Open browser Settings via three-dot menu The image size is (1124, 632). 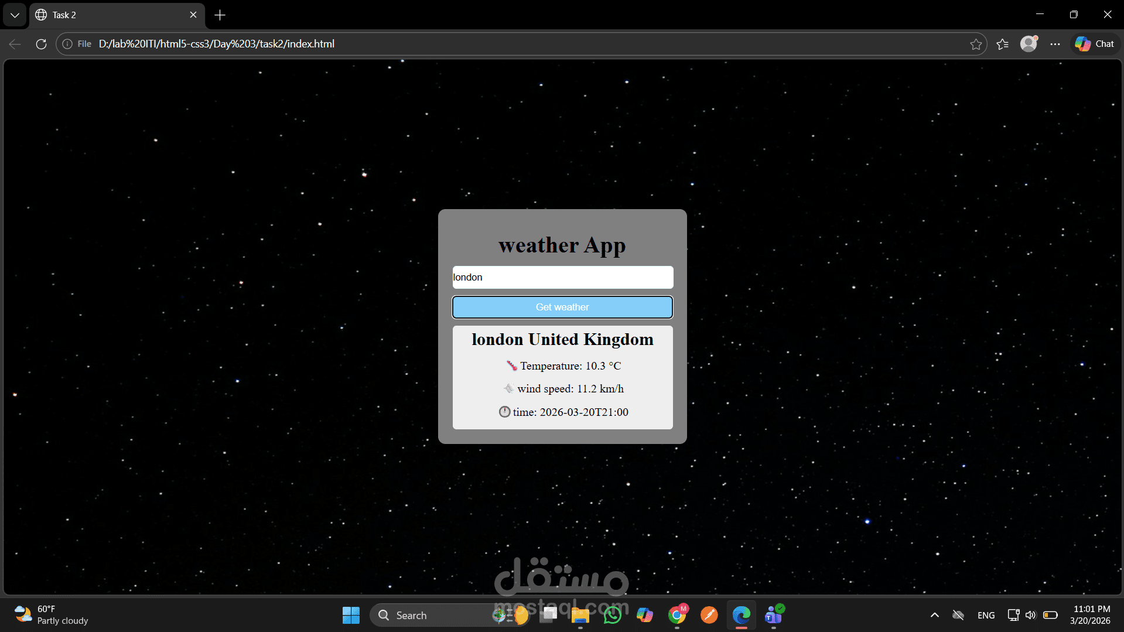1055,43
